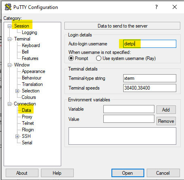Select Data under Connection
This screenshot has height=180, width=184.
(x=26, y=110)
